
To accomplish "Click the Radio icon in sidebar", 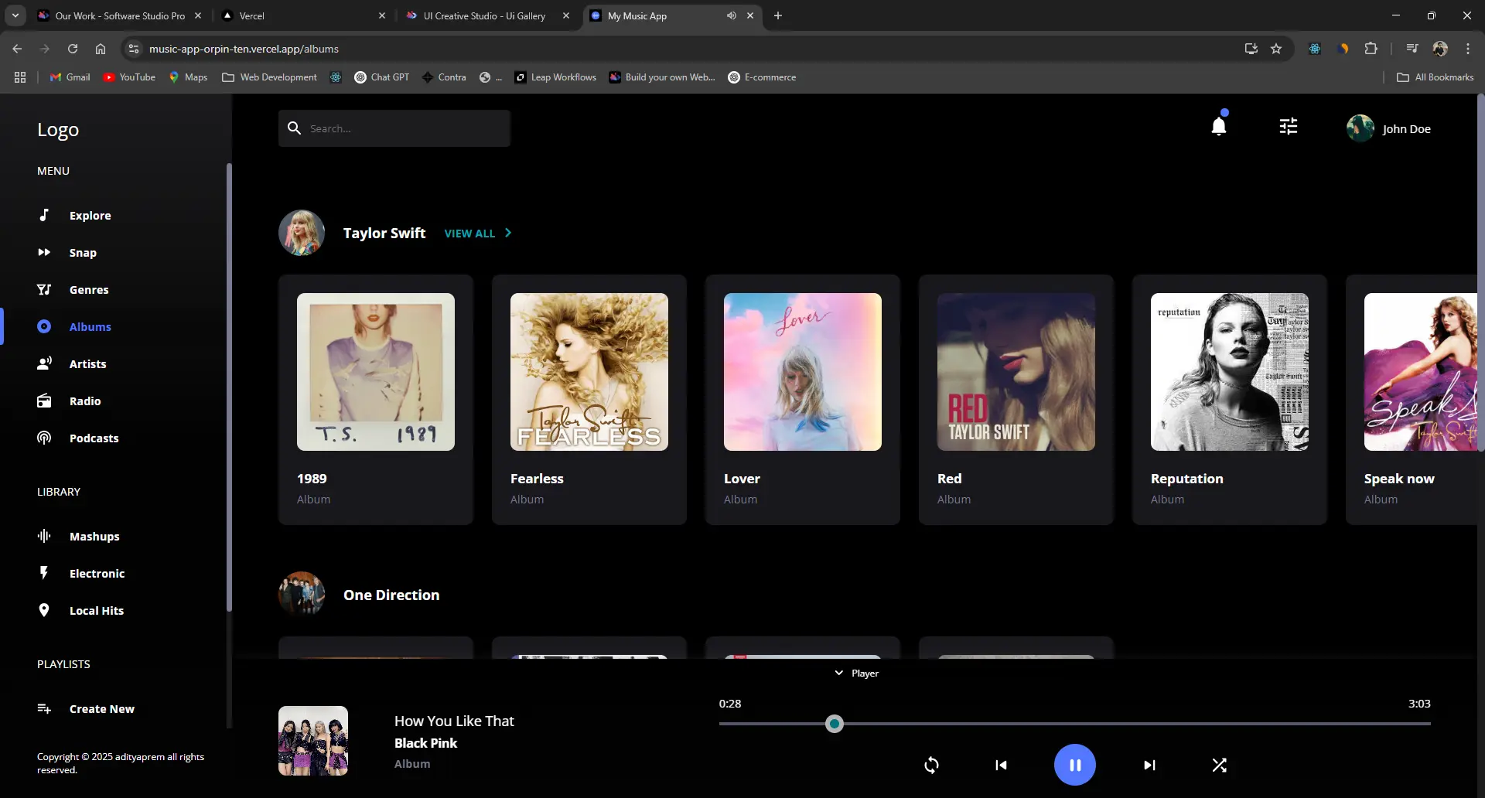I will point(44,401).
